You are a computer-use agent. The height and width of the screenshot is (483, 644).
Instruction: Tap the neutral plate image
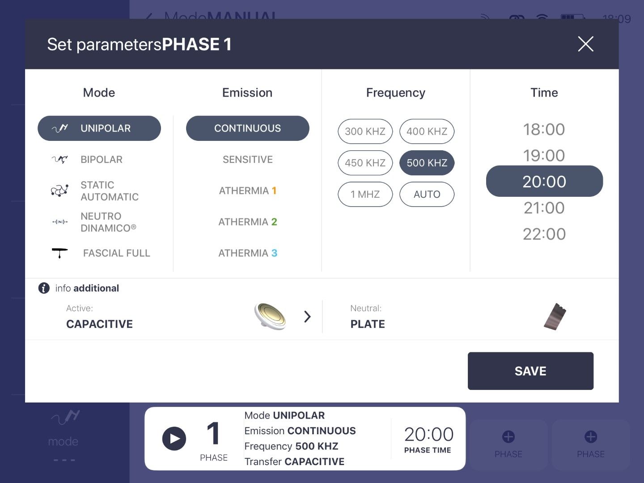(x=555, y=317)
